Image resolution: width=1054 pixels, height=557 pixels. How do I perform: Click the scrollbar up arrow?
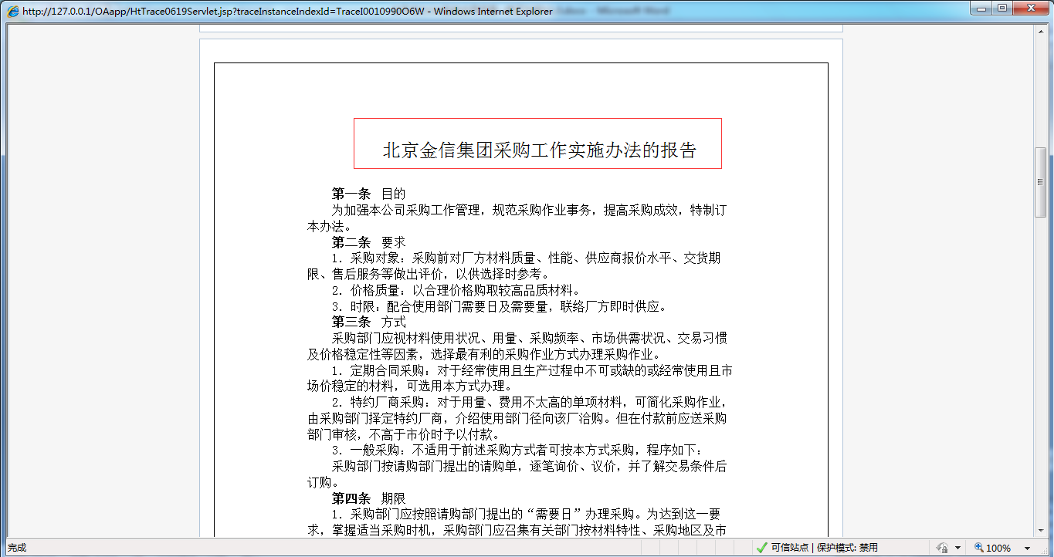[x=1040, y=32]
